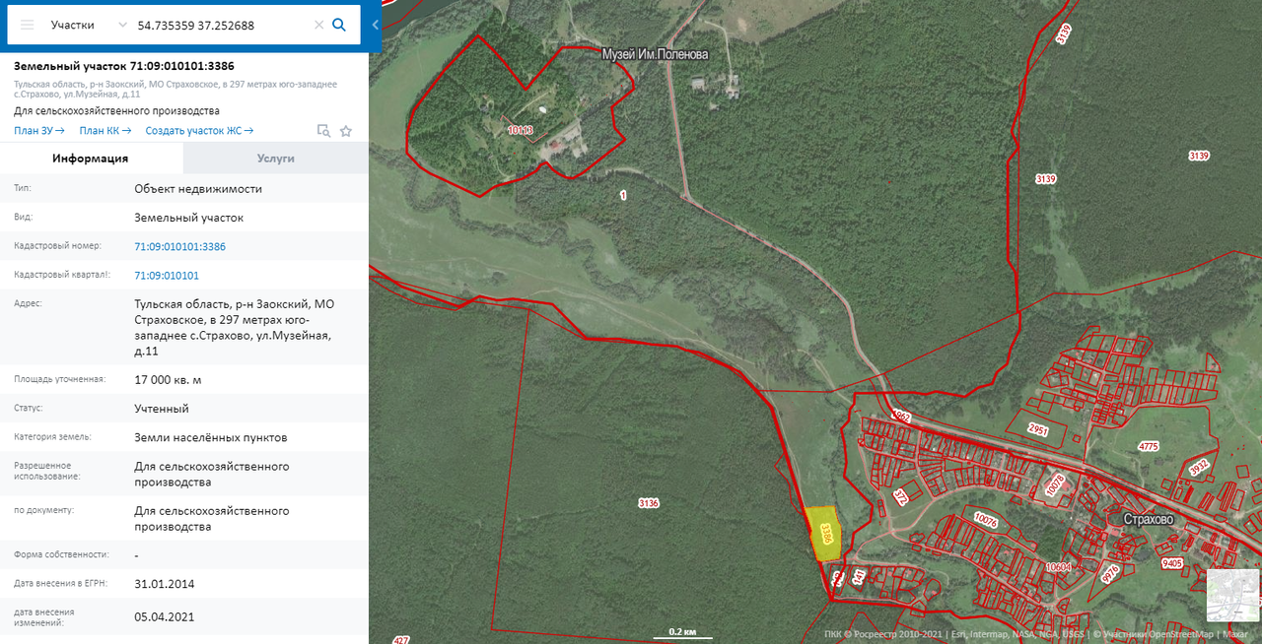Click parcel 3136 label on map
The image size is (1262, 644).
click(x=649, y=503)
